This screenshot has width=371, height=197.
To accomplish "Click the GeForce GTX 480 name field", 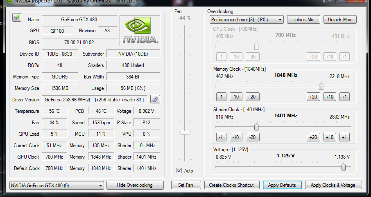I will [x=79, y=19].
